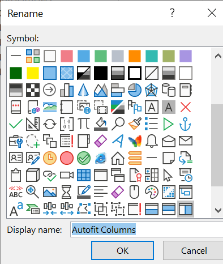Click the Display name text field
The image size is (223, 264).
(x=147, y=229)
